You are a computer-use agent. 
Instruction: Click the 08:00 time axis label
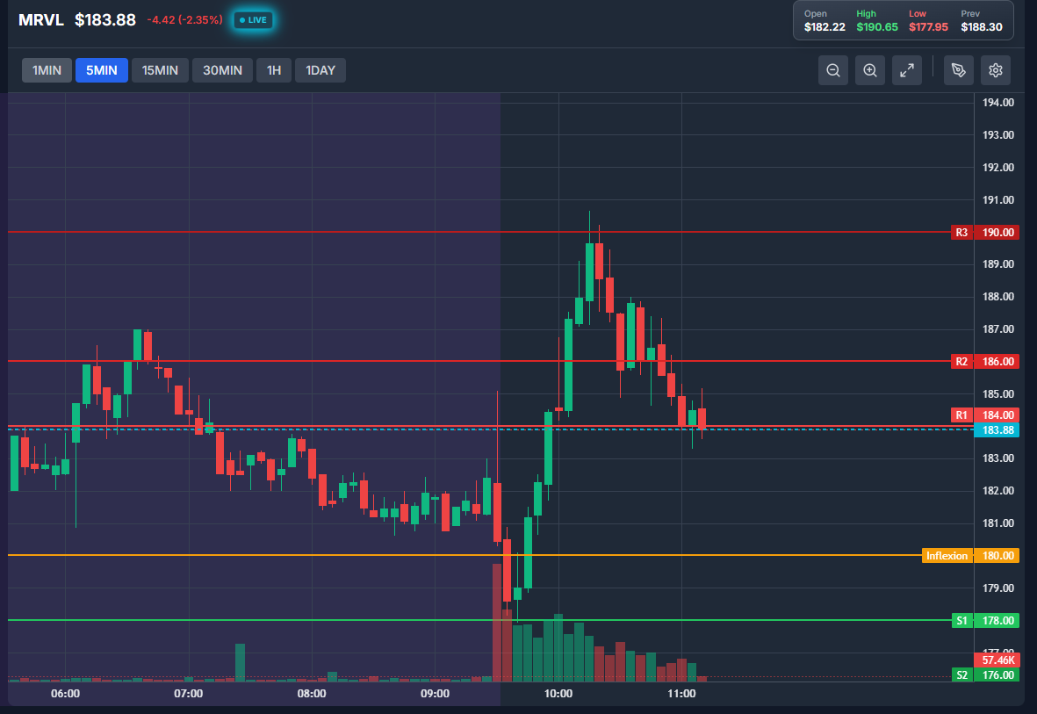pyautogui.click(x=312, y=694)
